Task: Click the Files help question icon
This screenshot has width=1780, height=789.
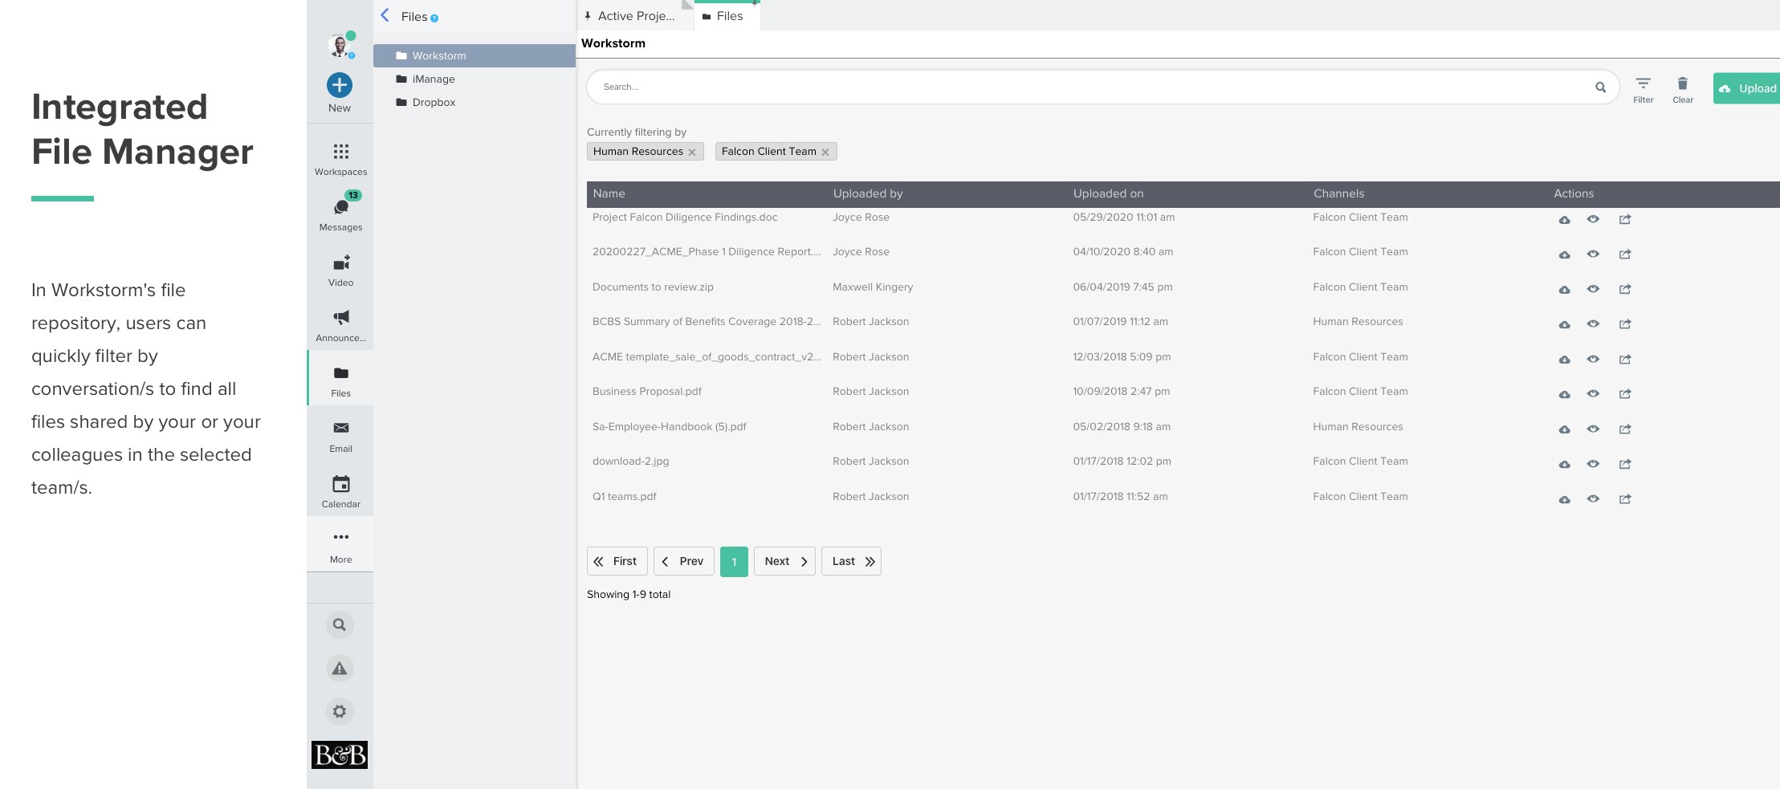Action: coord(434,18)
